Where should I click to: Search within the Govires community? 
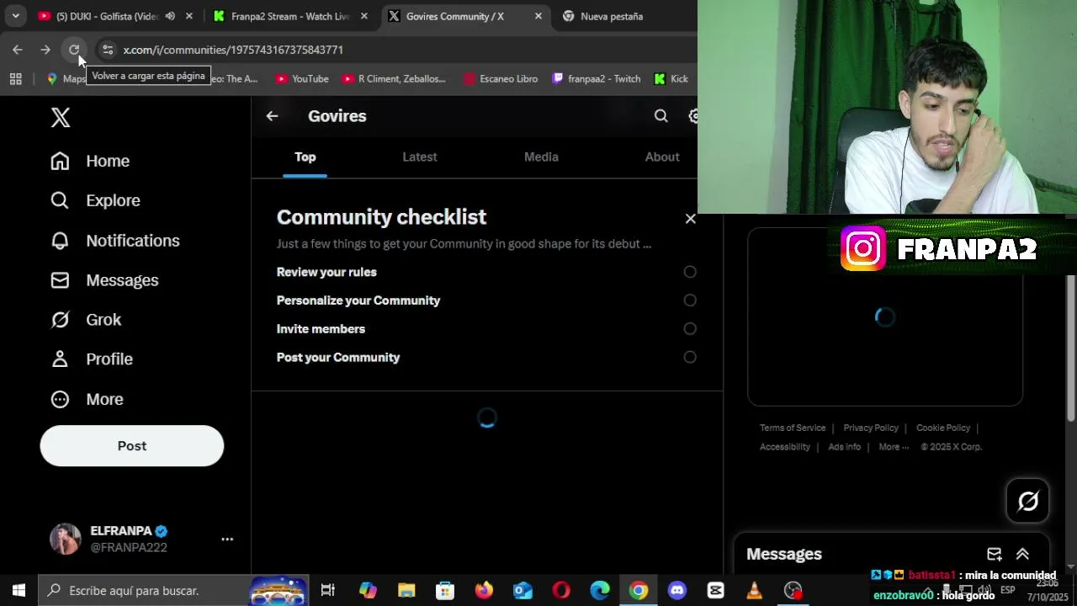point(661,116)
